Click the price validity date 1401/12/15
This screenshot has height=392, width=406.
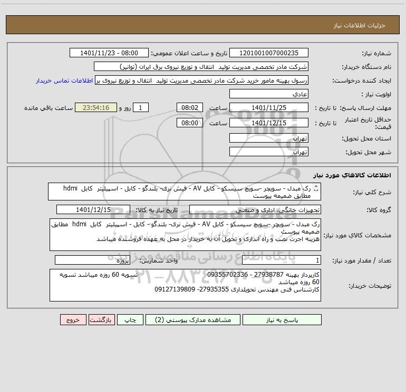coord(269,123)
